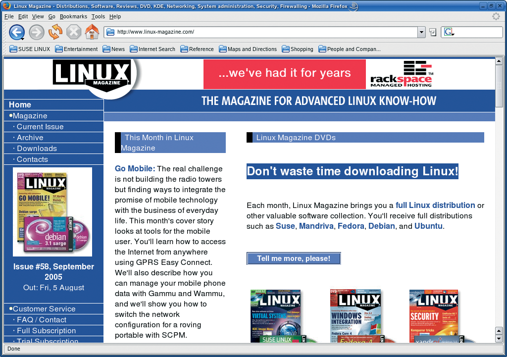Open the Bookmarks menu
The image size is (507, 357).
(x=73, y=16)
